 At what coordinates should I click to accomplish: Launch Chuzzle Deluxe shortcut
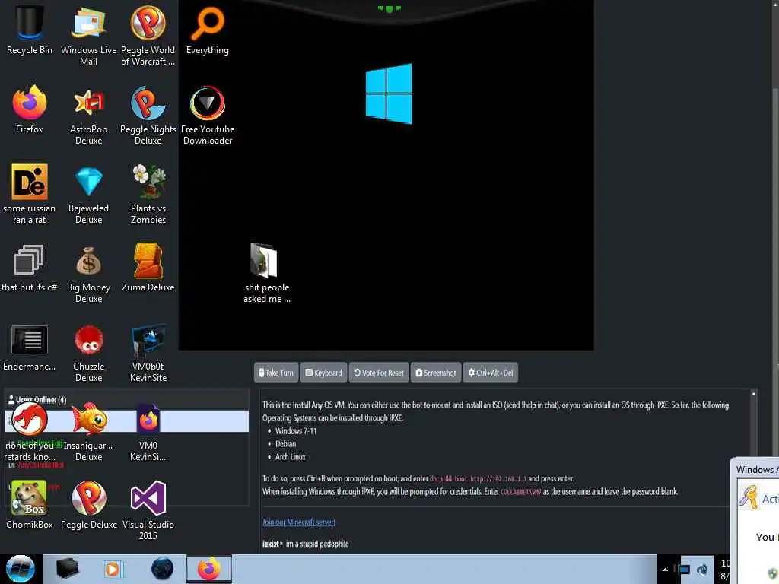click(88, 353)
